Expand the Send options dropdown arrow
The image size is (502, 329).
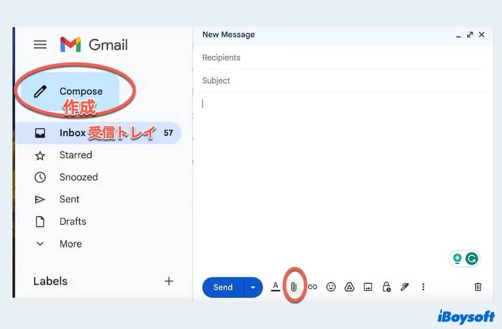tap(253, 287)
